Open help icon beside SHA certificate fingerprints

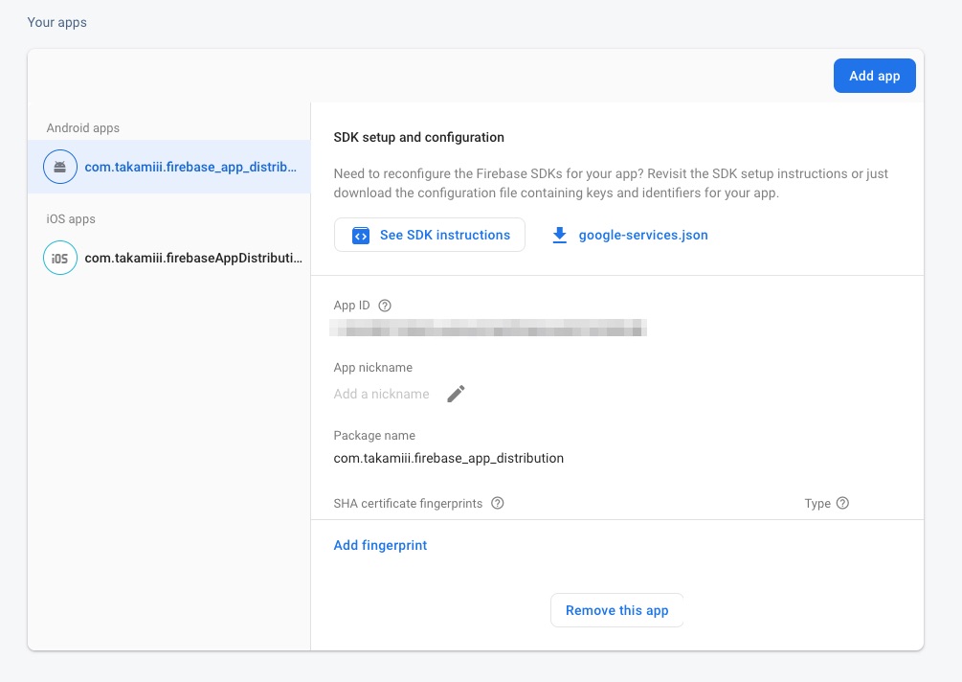coord(498,504)
